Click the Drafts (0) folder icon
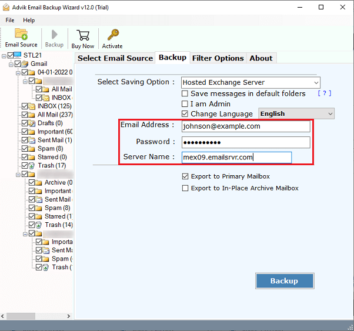This screenshot has width=354, height=331. (32, 123)
